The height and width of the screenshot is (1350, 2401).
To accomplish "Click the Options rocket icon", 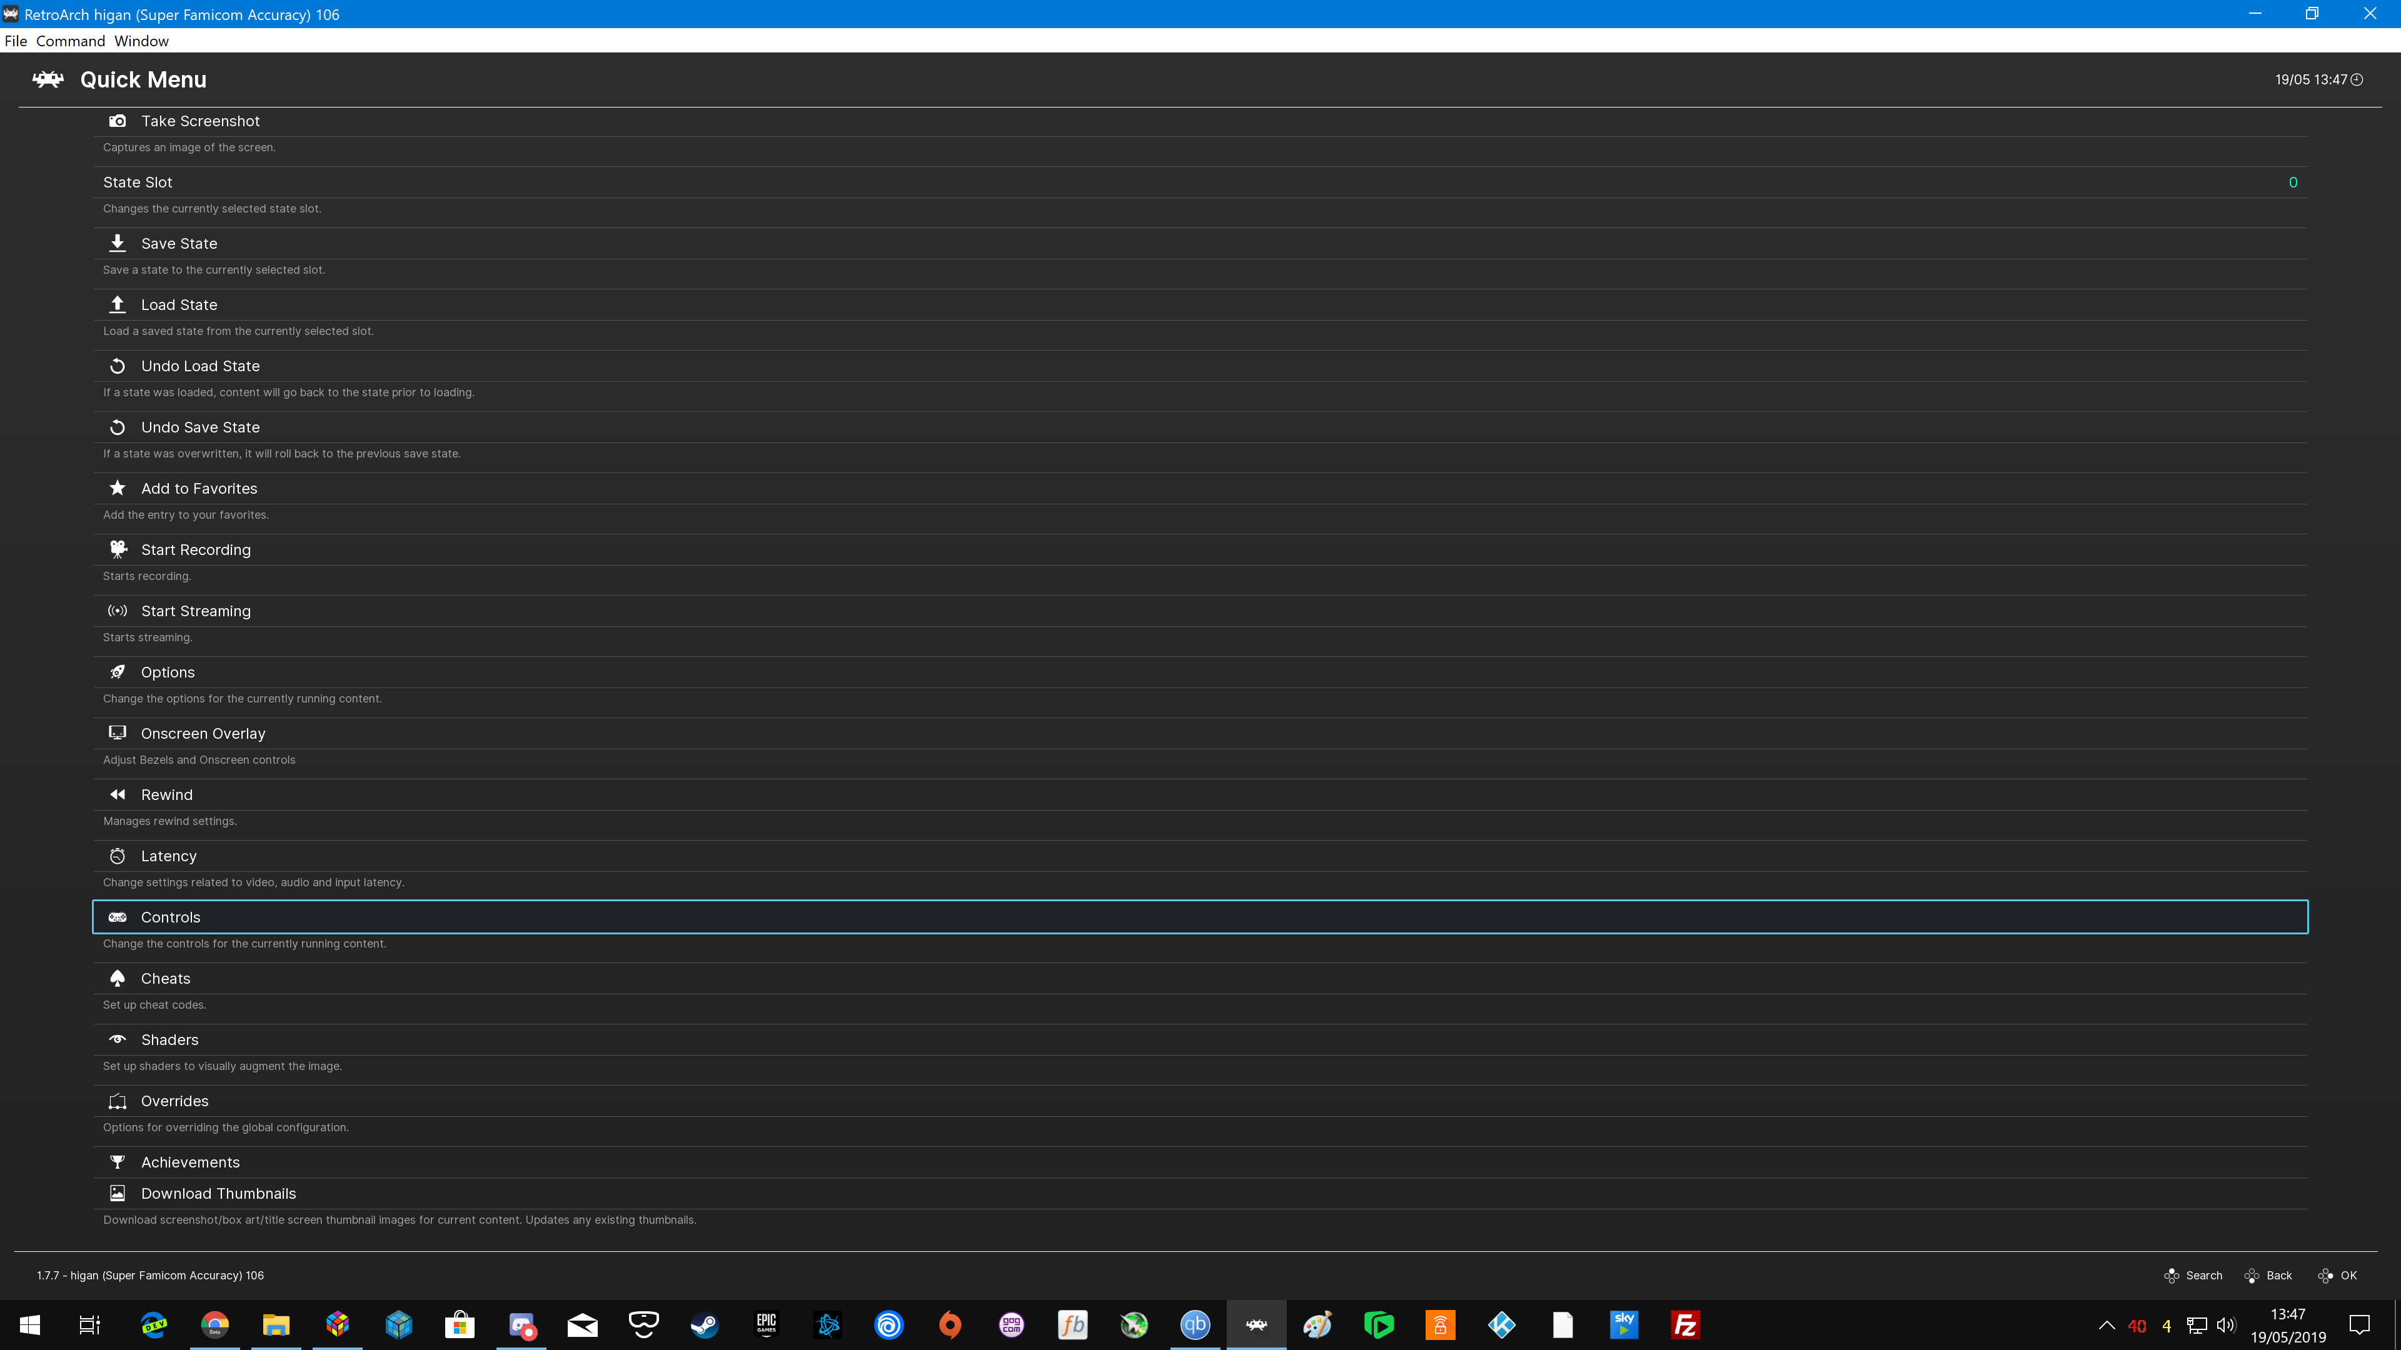I will click(118, 672).
